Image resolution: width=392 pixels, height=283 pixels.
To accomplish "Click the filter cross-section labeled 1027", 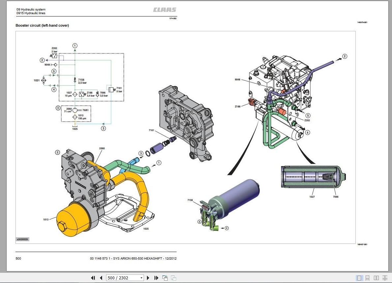I will click(x=314, y=177).
